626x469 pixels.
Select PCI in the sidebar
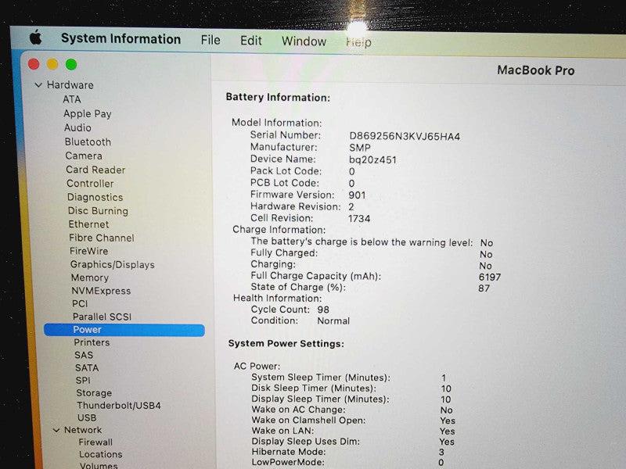click(80, 304)
